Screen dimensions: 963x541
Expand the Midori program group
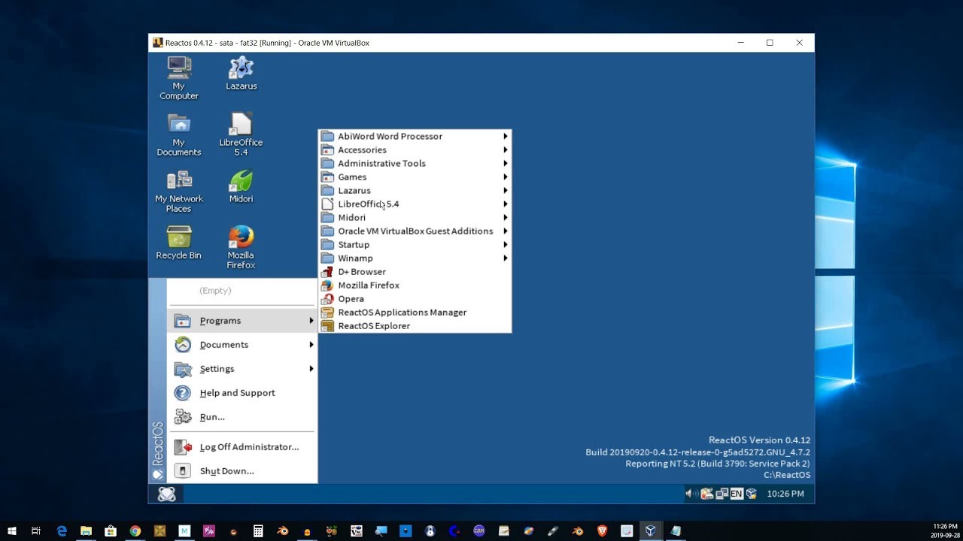415,218
